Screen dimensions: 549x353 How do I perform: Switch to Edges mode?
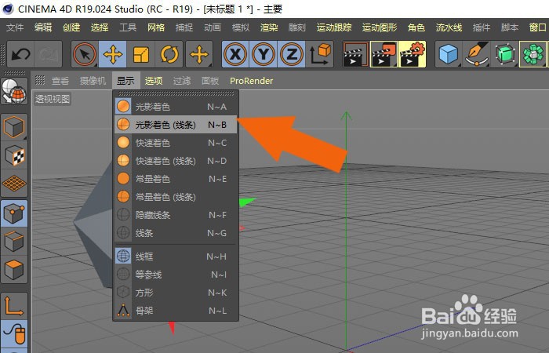coord(14,242)
